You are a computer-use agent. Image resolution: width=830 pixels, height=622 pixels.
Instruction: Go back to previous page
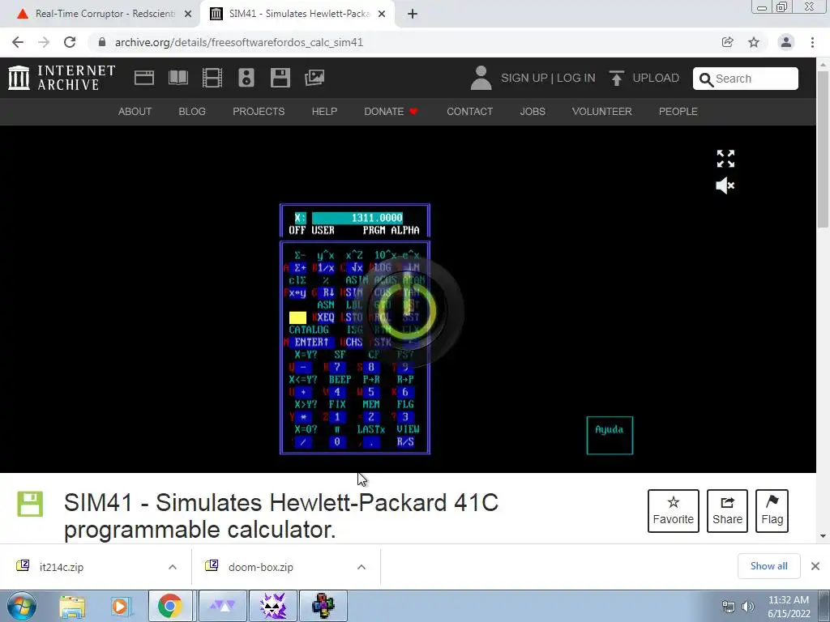coord(18,42)
